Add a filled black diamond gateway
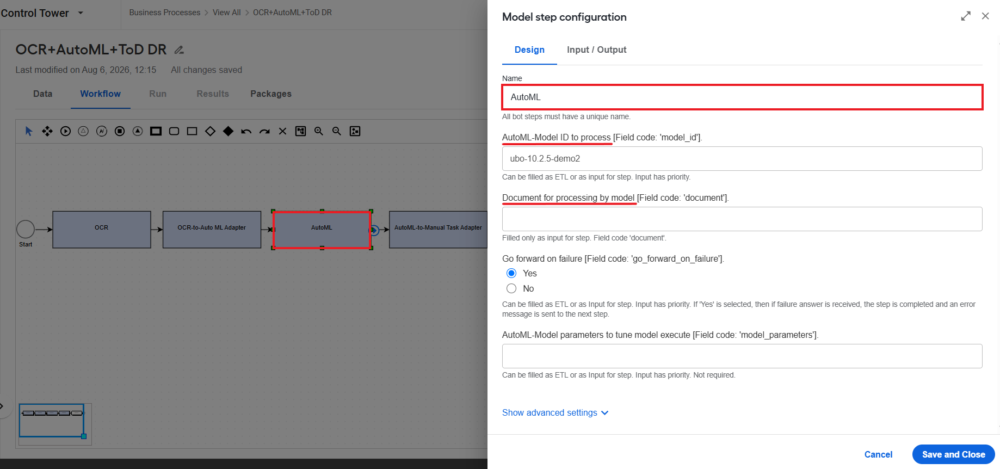Screen dimensions: 1000x469 coord(228,131)
